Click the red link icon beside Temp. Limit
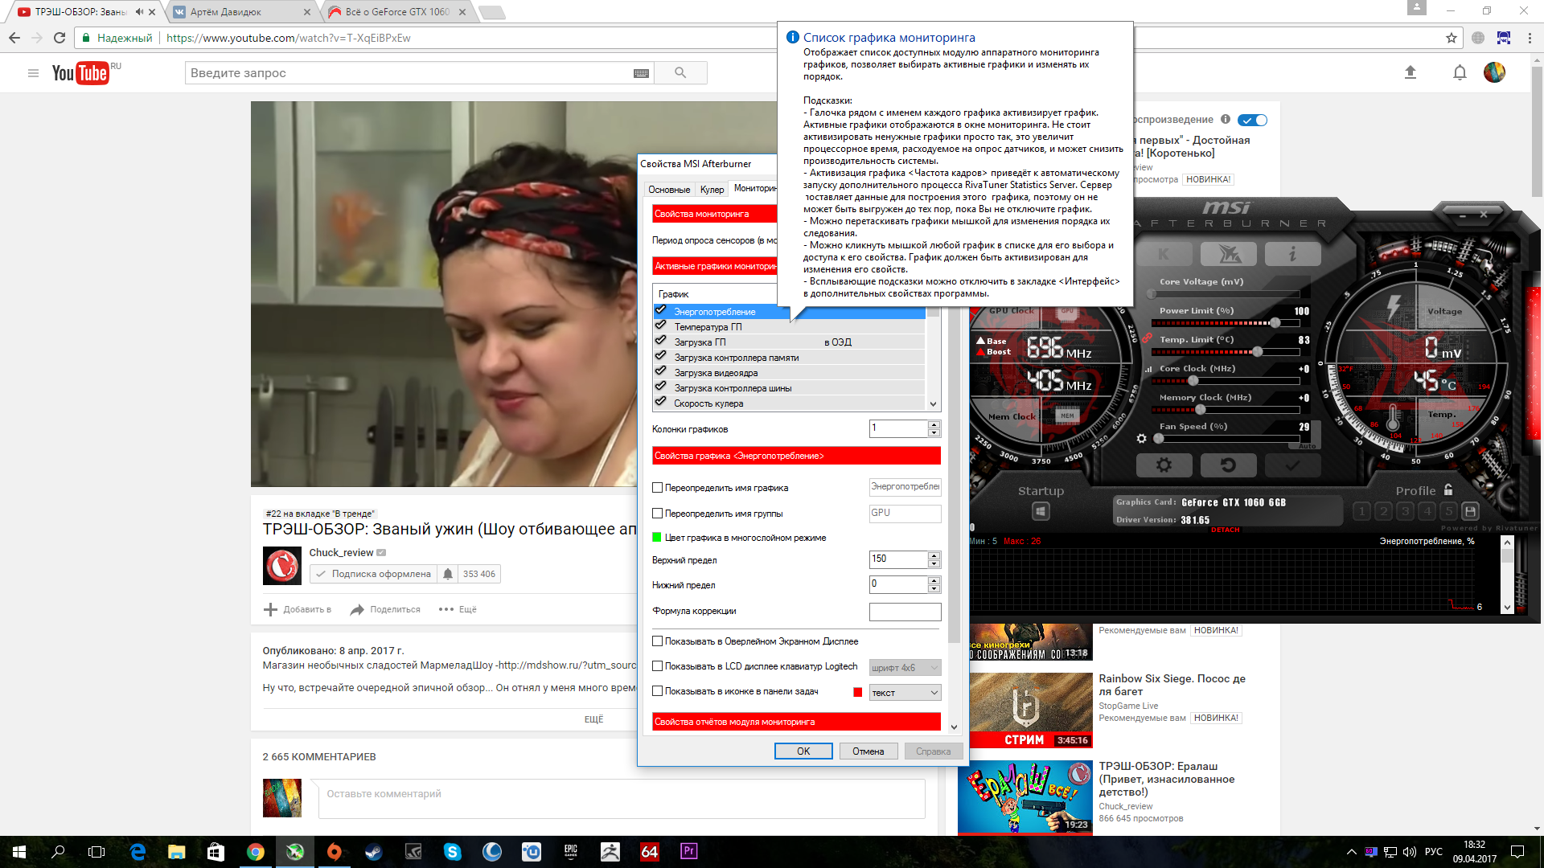The width and height of the screenshot is (1544, 868). 1147,338
